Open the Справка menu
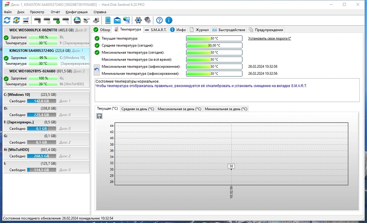Viewport: 367px width, 223px height. click(x=100, y=12)
